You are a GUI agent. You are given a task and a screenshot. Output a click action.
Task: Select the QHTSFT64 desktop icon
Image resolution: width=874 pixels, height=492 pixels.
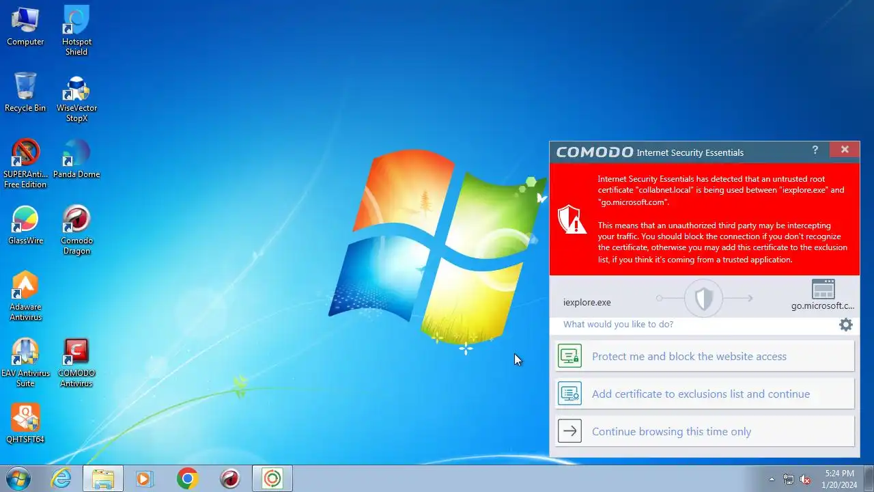click(x=25, y=424)
